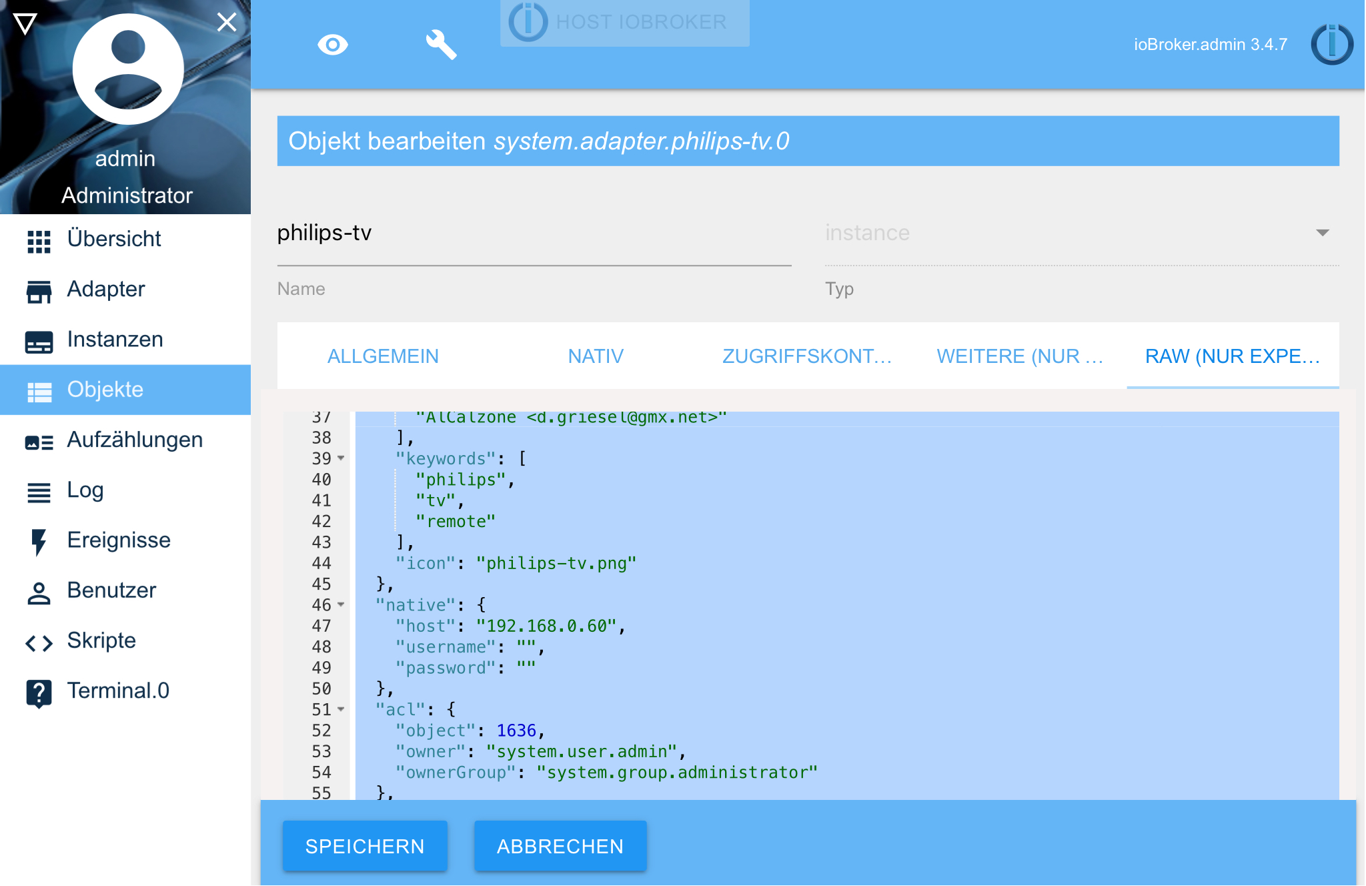Viewport: 1366px width, 886px height.
Task: Open Ereignisse in sidebar
Action: pyautogui.click(x=125, y=540)
